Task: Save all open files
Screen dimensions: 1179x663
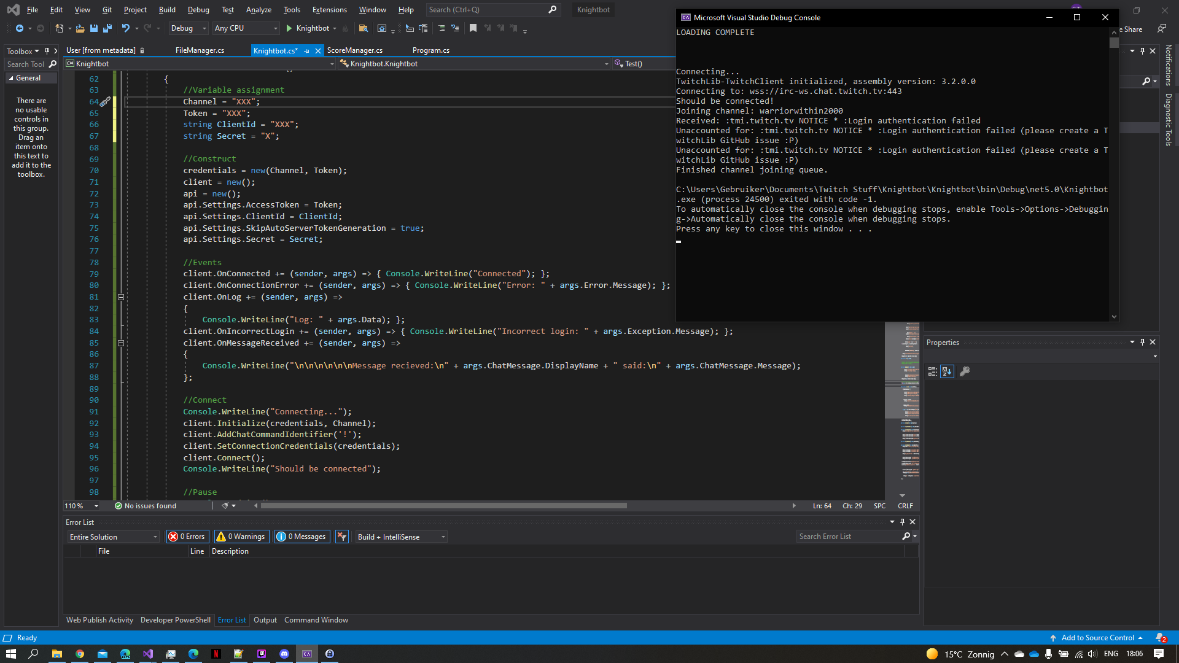Action: tap(107, 28)
